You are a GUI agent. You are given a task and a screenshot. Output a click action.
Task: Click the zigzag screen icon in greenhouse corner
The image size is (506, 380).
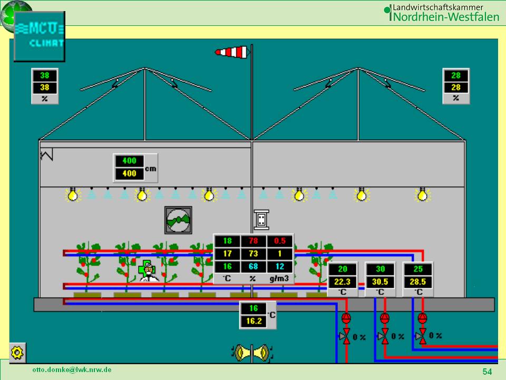point(47,155)
